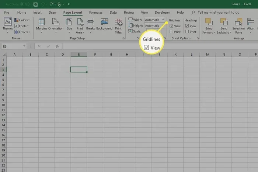
Task: Open the Name Box dropdown
Action: pyautogui.click(x=24, y=46)
